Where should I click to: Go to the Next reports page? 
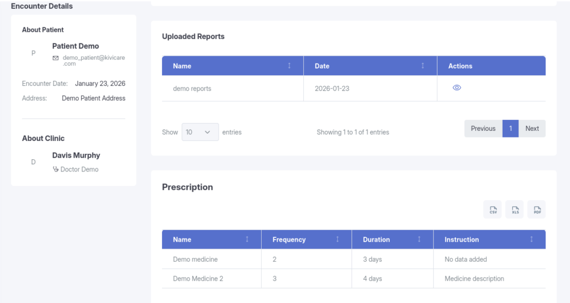[x=532, y=129]
